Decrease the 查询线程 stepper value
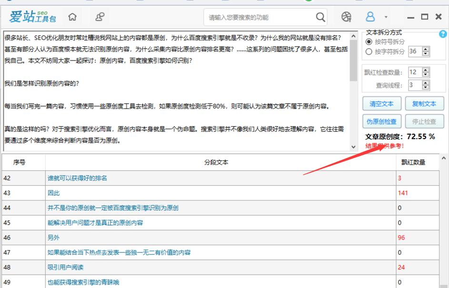 [x=426, y=88]
